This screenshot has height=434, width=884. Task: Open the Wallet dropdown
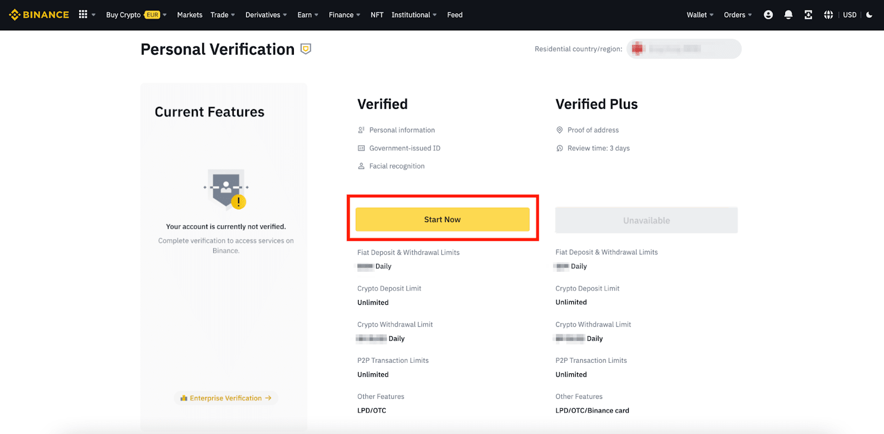click(699, 15)
